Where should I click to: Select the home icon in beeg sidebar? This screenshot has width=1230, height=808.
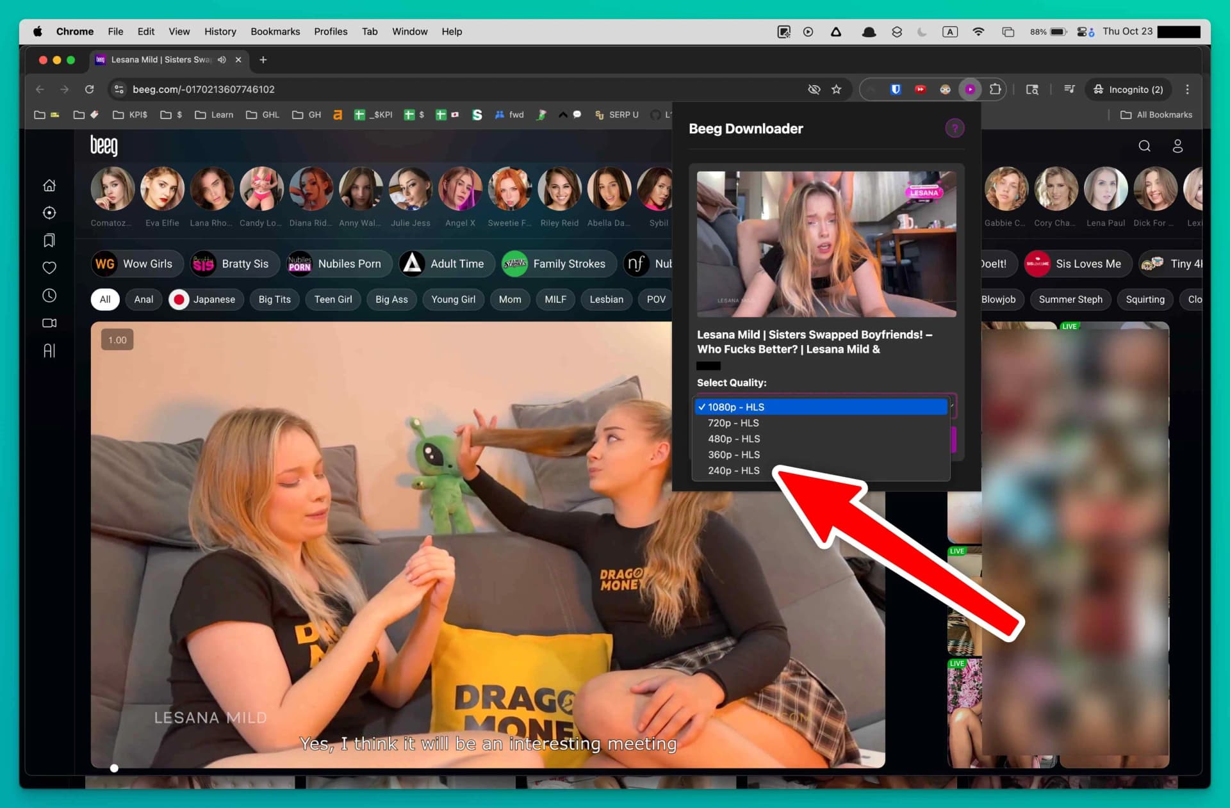(x=49, y=185)
